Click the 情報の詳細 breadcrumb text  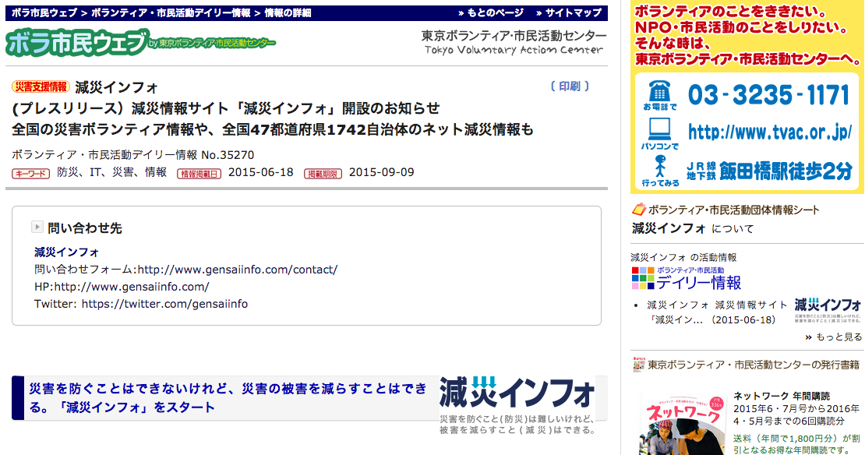point(288,13)
